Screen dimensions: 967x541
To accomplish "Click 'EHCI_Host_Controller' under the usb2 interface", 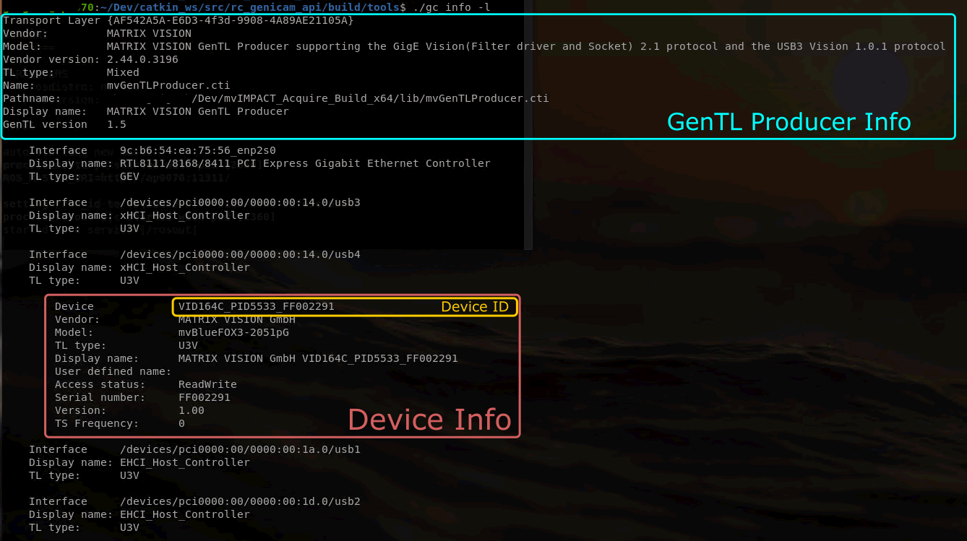I will pyautogui.click(x=185, y=514).
